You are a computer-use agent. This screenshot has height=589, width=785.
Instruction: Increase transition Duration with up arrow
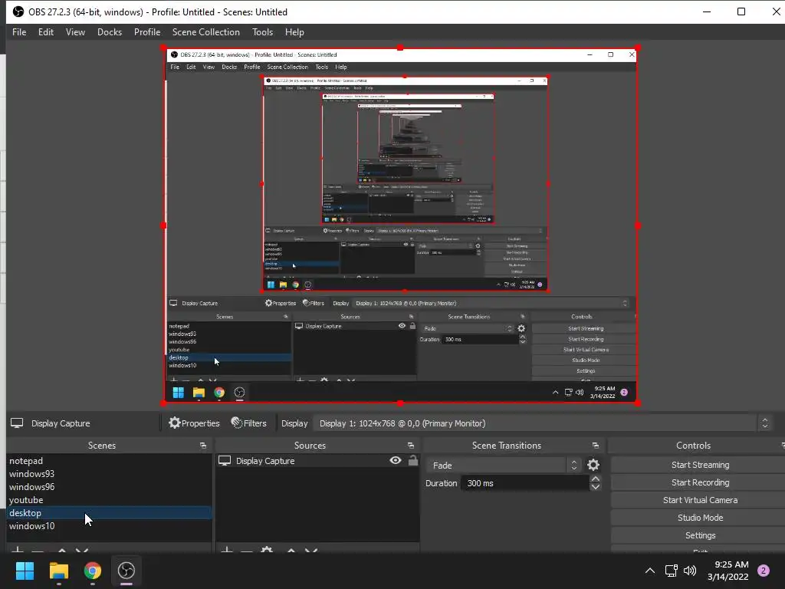595,479
